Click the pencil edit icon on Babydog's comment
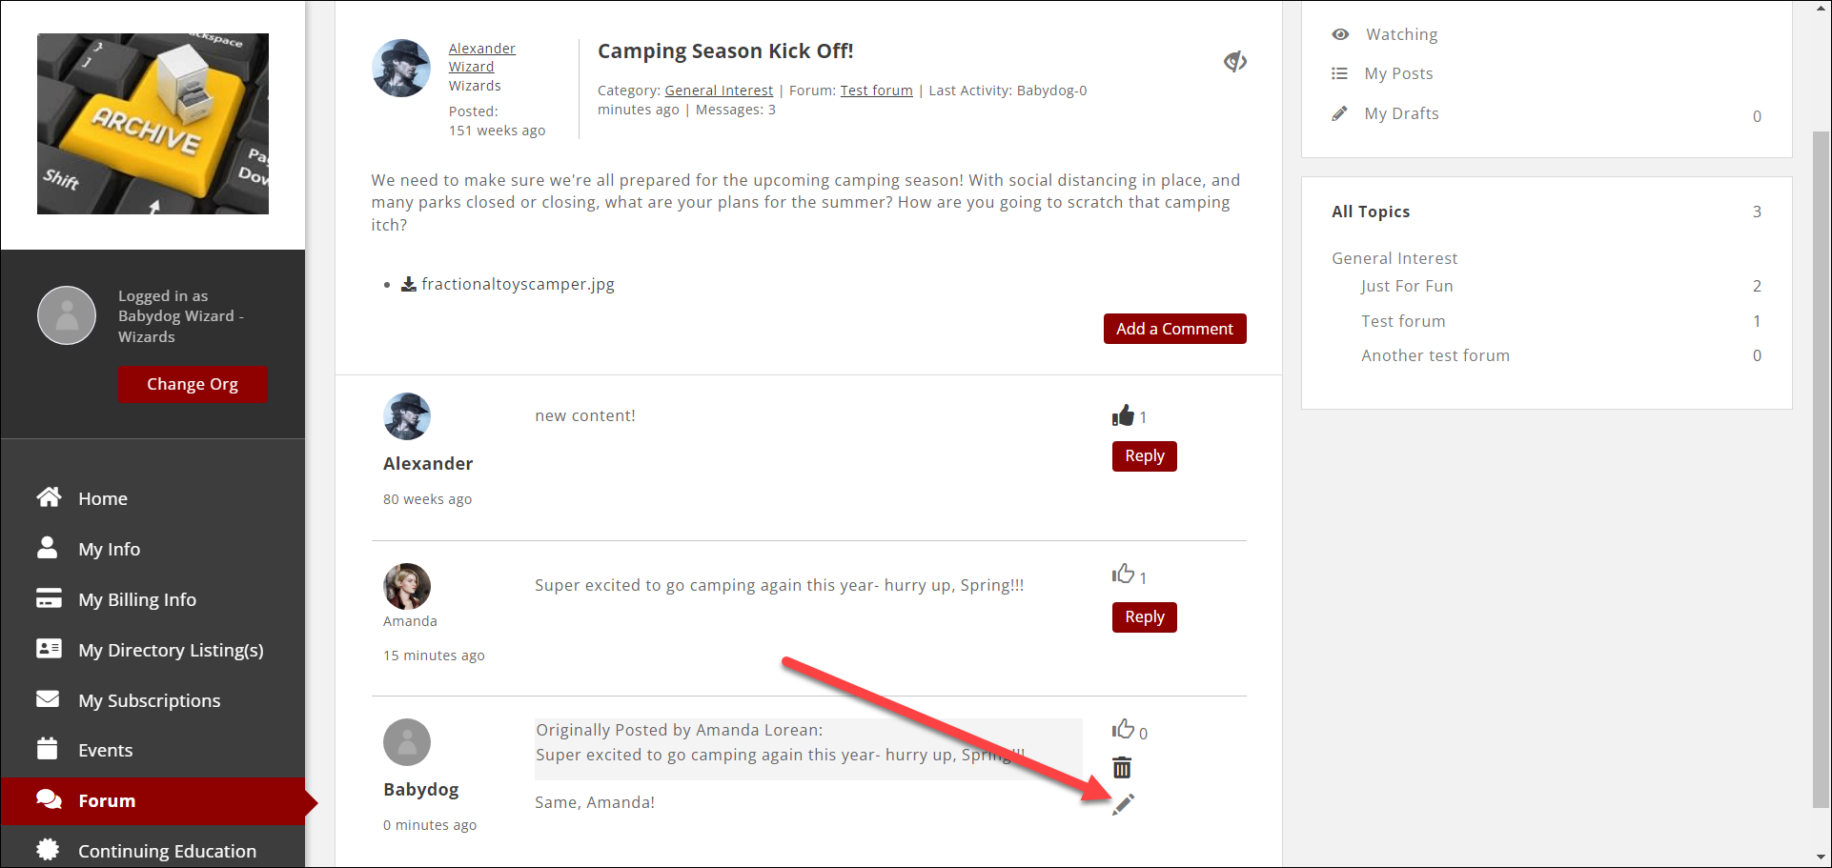1832x868 pixels. pyautogui.click(x=1124, y=804)
